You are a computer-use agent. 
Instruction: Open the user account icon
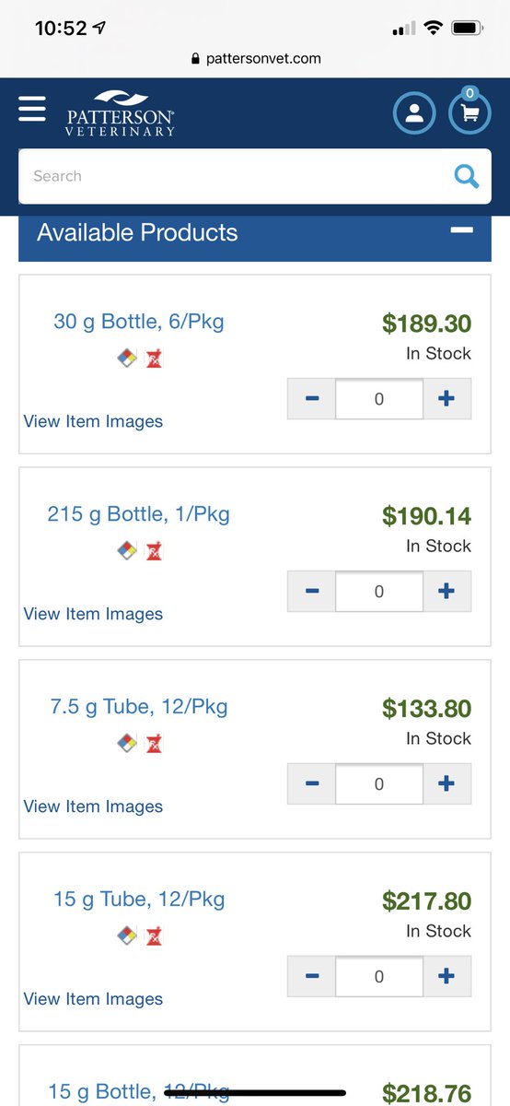414,113
